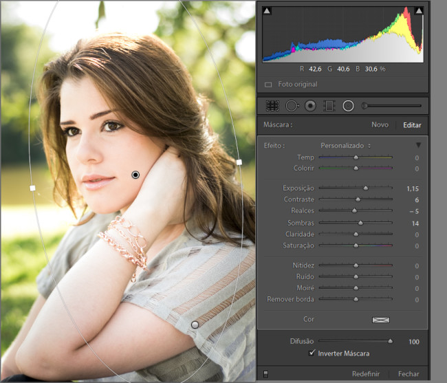This screenshot has width=447, height=383.
Task: Click the Contraste slider handle
Action: pyautogui.click(x=358, y=199)
